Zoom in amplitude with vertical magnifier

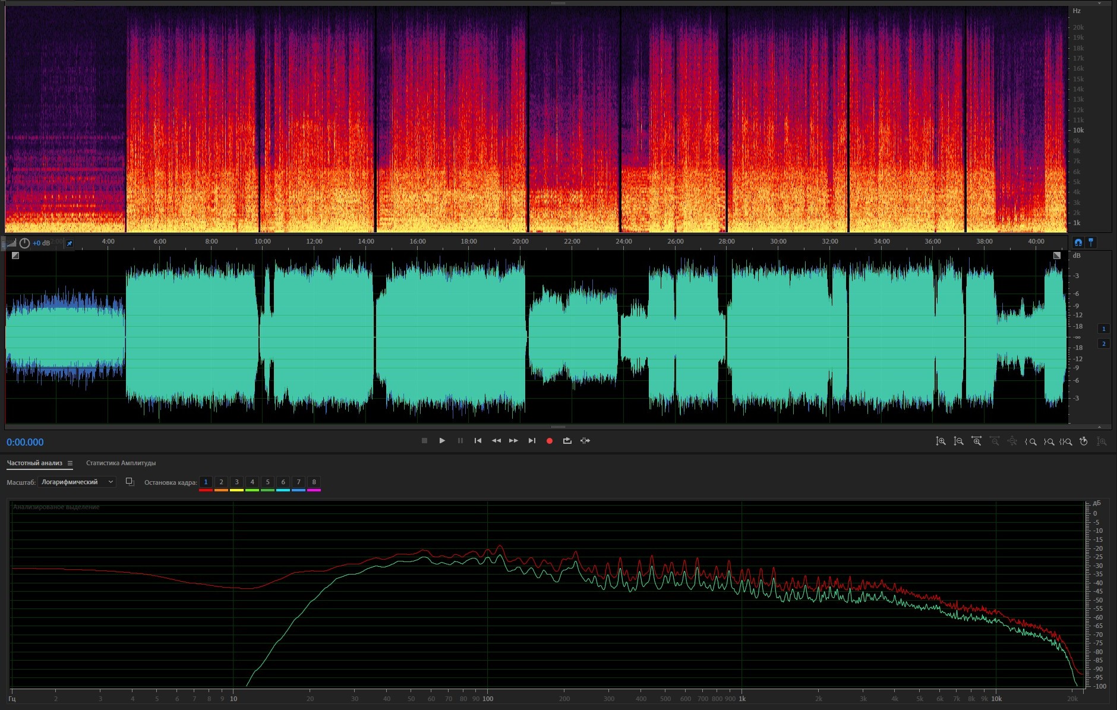[x=941, y=441]
